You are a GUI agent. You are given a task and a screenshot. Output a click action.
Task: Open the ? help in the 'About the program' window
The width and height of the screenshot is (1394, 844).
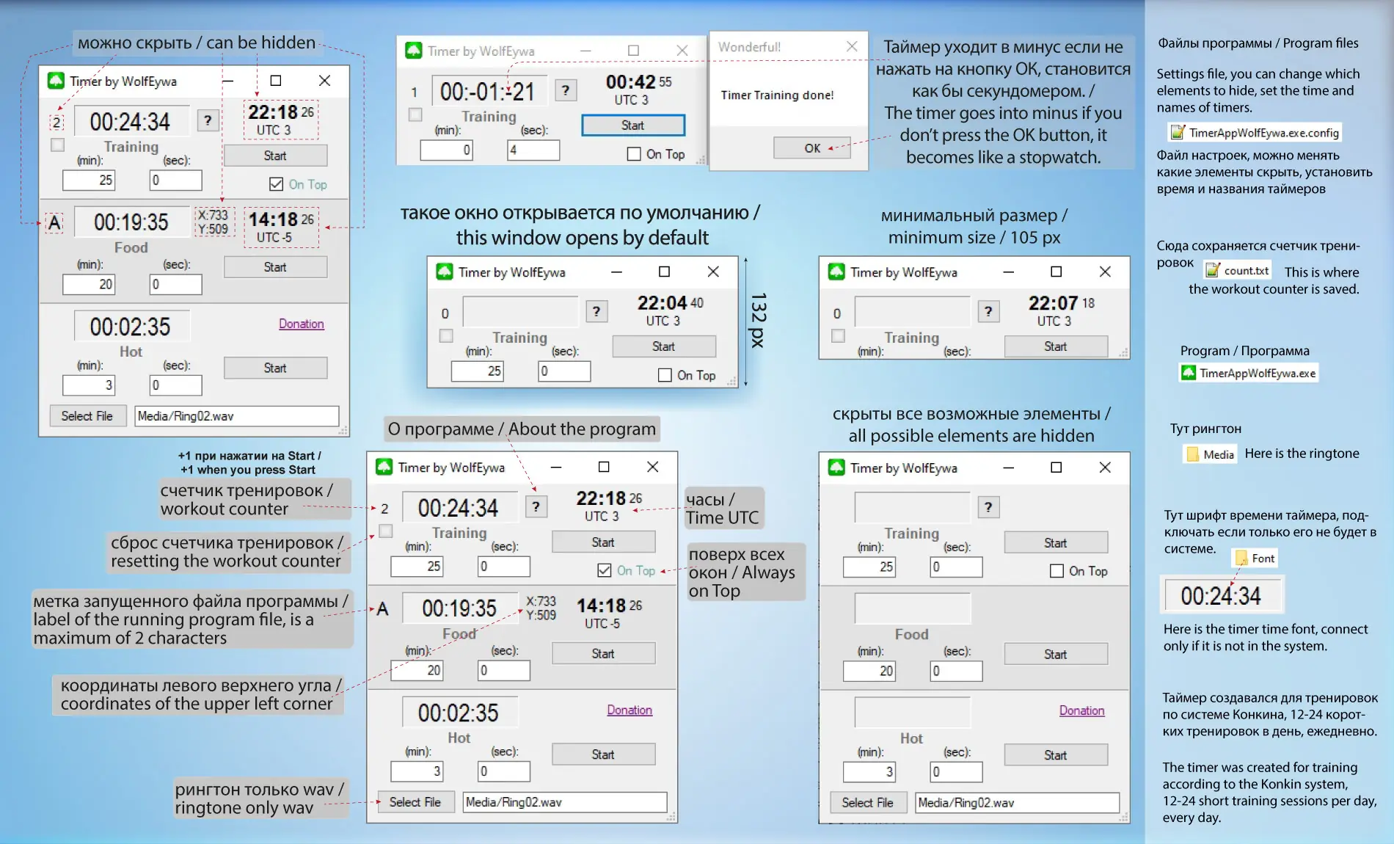click(x=536, y=506)
